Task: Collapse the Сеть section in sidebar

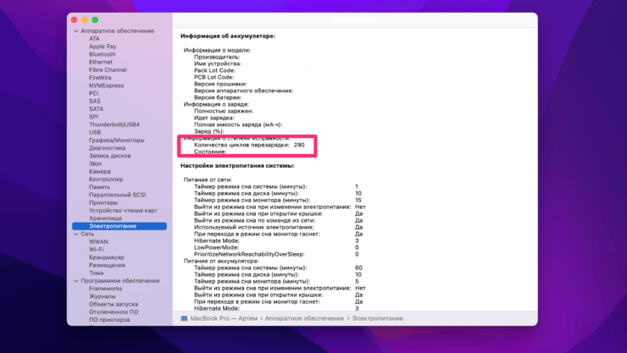Action: 76,234
